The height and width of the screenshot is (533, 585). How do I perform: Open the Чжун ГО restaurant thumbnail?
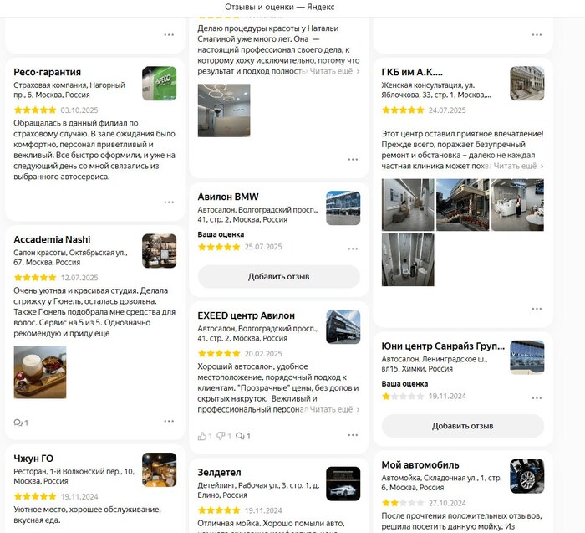coord(160,469)
